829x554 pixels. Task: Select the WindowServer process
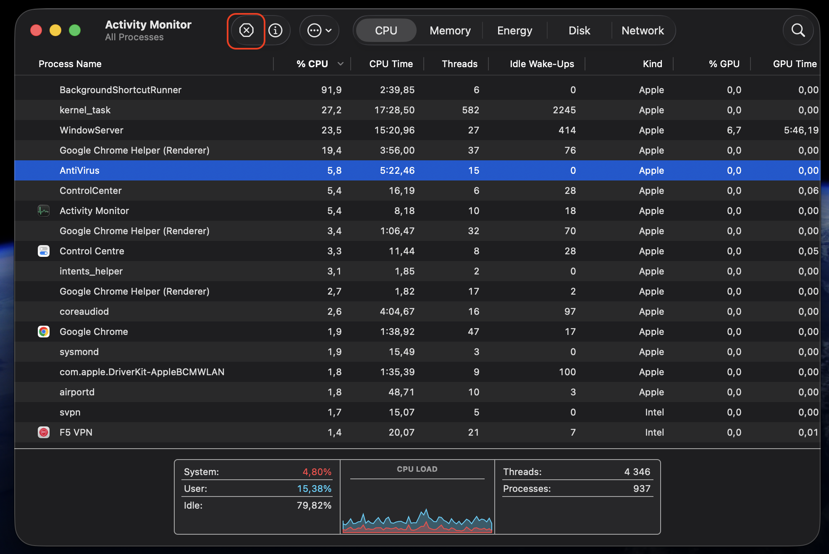pyautogui.click(x=92, y=130)
